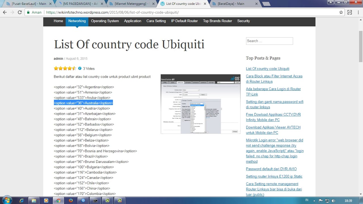Click the browser back arrow
The height and width of the screenshot is (204, 363).
tap(5, 12)
